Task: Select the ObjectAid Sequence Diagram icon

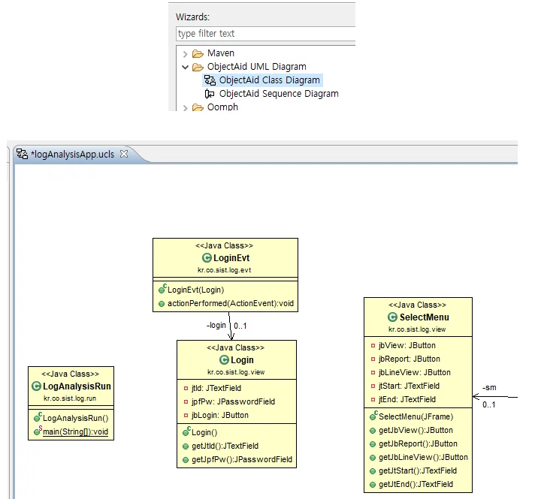Action: coord(210,94)
